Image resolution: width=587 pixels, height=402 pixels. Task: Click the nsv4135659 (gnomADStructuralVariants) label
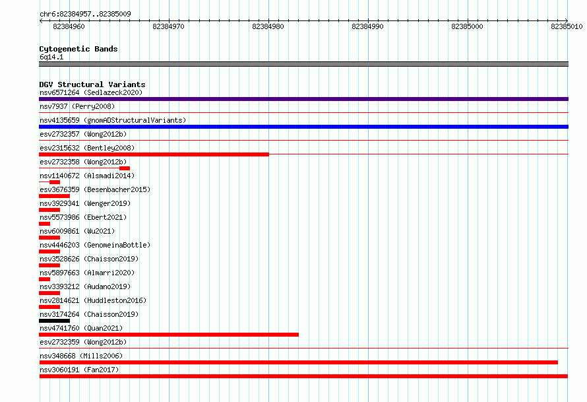pyautogui.click(x=113, y=120)
